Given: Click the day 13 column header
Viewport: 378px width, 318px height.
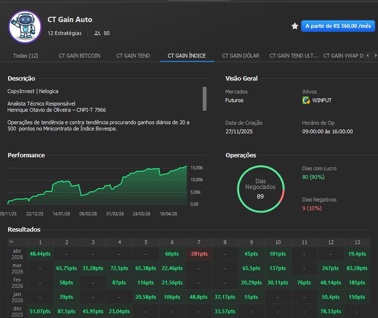Looking at the screenshot, I should point(357,242).
